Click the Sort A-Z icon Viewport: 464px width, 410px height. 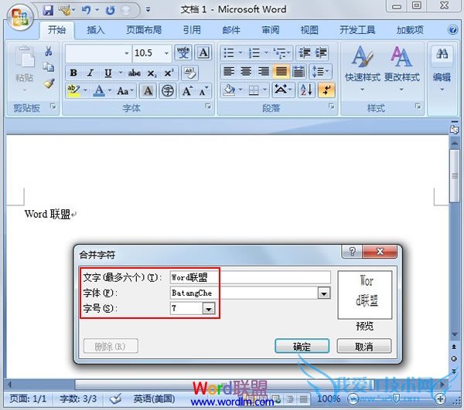306,90
